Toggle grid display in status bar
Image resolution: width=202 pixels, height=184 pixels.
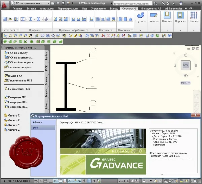[x=46, y=181]
